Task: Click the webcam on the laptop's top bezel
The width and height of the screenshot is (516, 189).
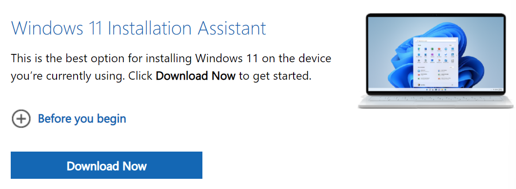Action: 436,15
